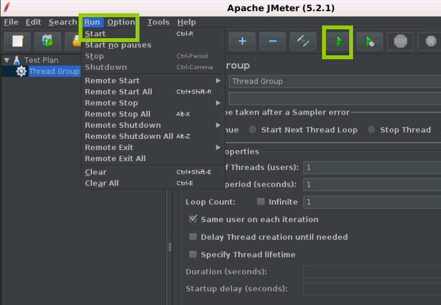Image resolution: width=441 pixels, height=305 pixels.
Task: Open the Templates toolbar icon
Action: pyautogui.click(x=47, y=41)
